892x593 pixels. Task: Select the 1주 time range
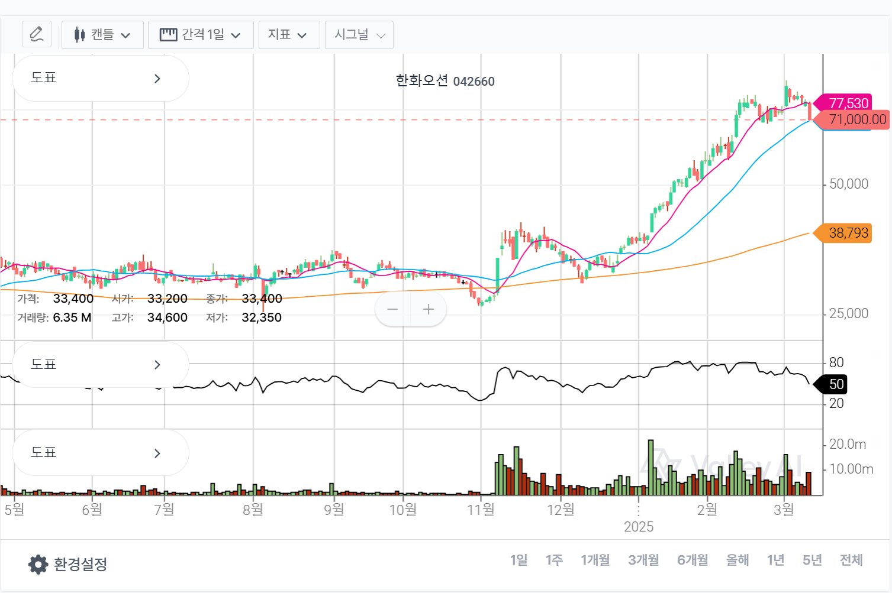tap(554, 560)
